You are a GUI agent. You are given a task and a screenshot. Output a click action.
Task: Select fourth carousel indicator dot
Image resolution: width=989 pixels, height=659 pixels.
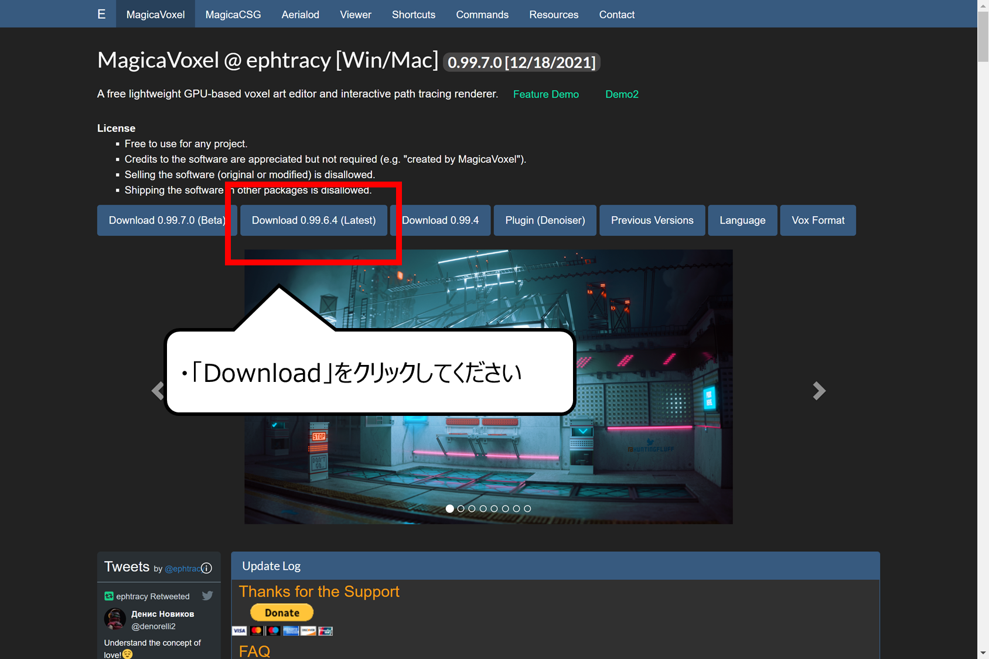(483, 508)
